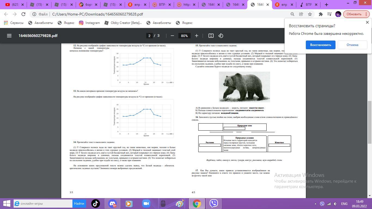Viewport: 372px width, 209px height.
Task: Open the PDF viewer sidebar menu
Action: (9, 36)
